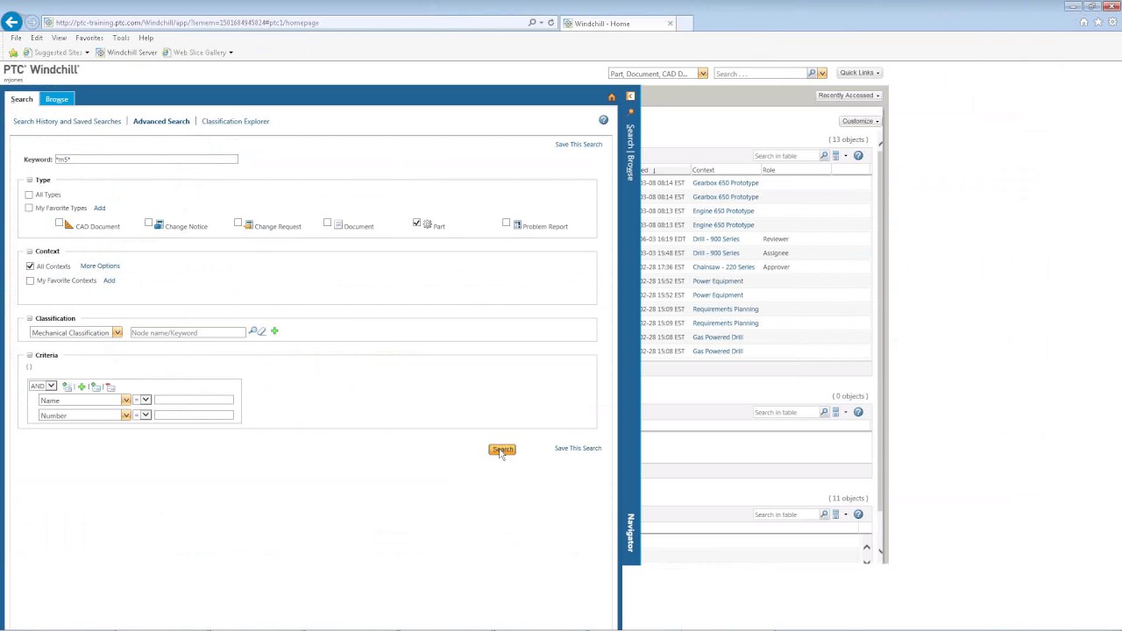Check the Change Notice checkbox
This screenshot has width=1122, height=631.
(148, 223)
